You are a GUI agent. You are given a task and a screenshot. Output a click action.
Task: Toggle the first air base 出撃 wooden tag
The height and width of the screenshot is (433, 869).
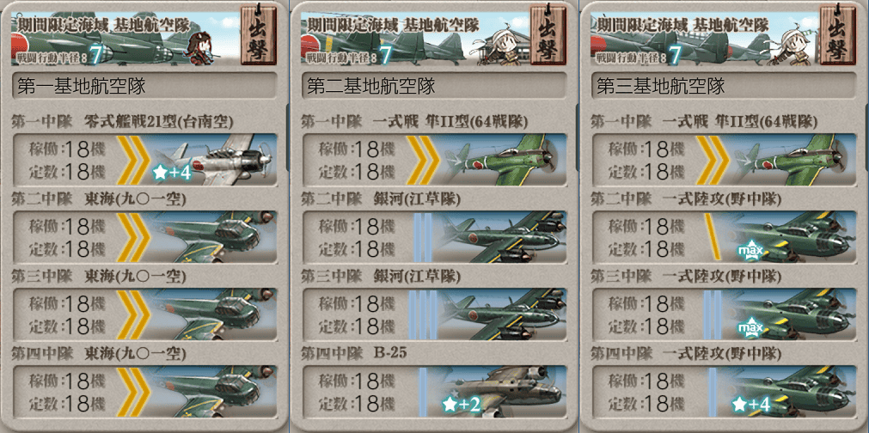(x=259, y=35)
